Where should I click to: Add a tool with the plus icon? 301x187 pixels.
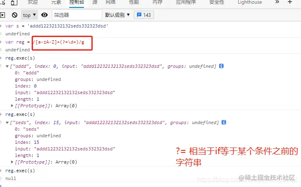pyautogui.click(x=290, y=2)
